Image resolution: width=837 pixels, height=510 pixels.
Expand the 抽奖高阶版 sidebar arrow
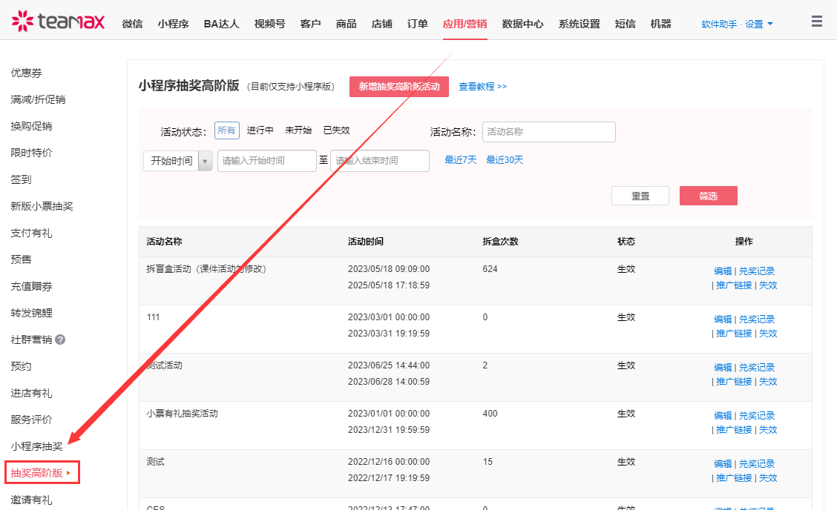(x=68, y=473)
